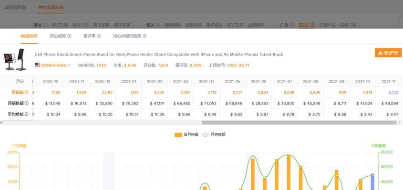Open the 核心关键词趋势 tab

tap(127, 36)
